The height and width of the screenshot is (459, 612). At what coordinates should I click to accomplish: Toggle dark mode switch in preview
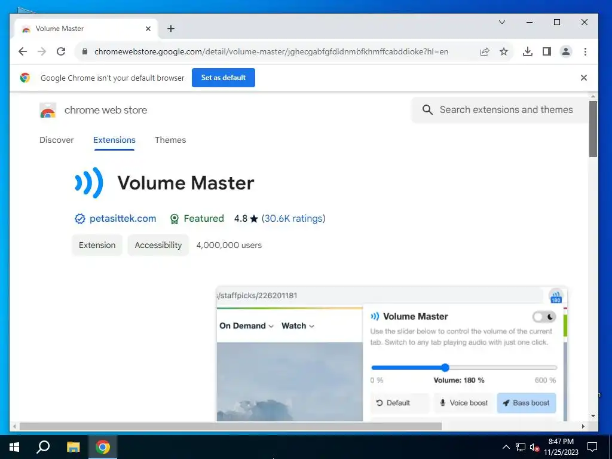click(544, 317)
